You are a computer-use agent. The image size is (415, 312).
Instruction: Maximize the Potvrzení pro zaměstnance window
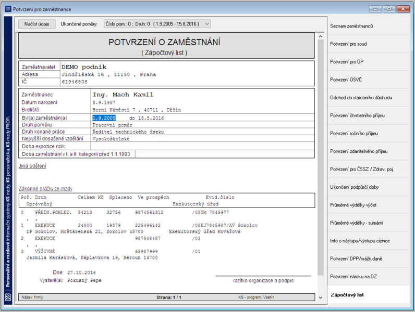(389, 9)
